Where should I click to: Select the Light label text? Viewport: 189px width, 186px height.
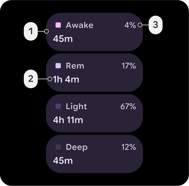76,106
